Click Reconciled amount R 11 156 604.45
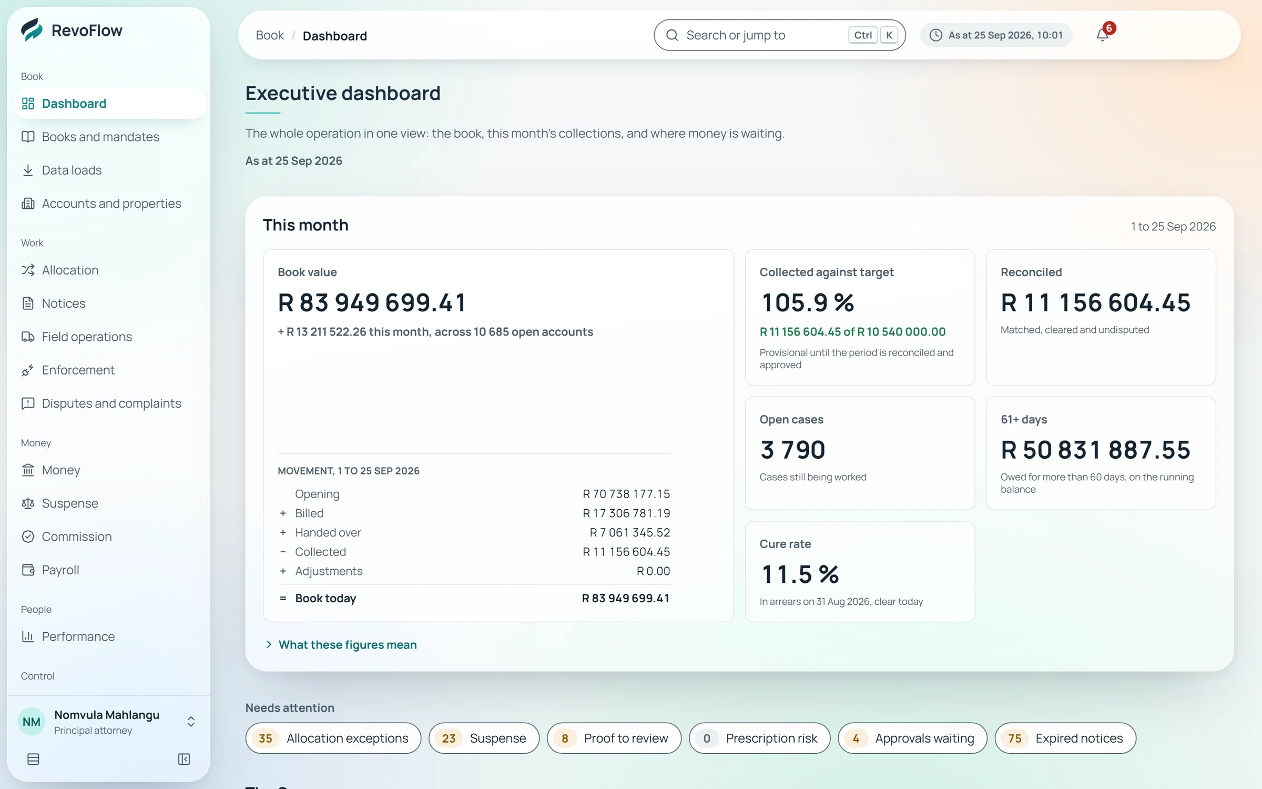This screenshot has height=789, width=1262. point(1096,302)
